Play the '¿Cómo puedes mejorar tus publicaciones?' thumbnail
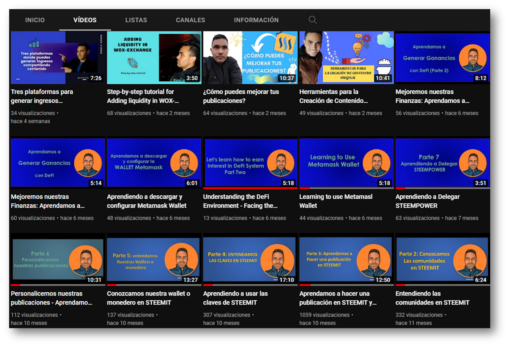Screen dimensions: 509x347 click(x=251, y=58)
